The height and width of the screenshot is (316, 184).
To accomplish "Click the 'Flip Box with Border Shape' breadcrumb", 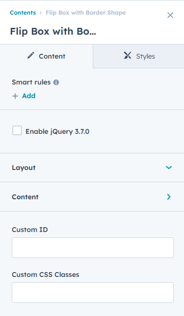I will (x=85, y=13).
